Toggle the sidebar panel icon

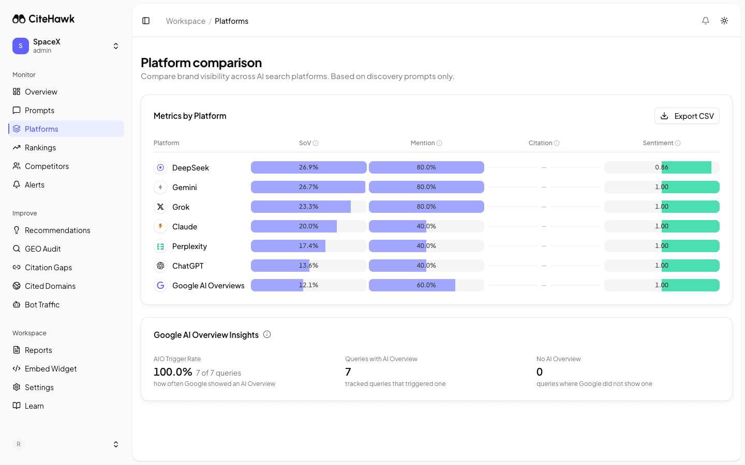click(x=146, y=21)
